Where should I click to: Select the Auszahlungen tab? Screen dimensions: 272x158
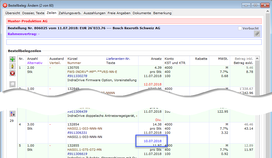tap(95, 13)
